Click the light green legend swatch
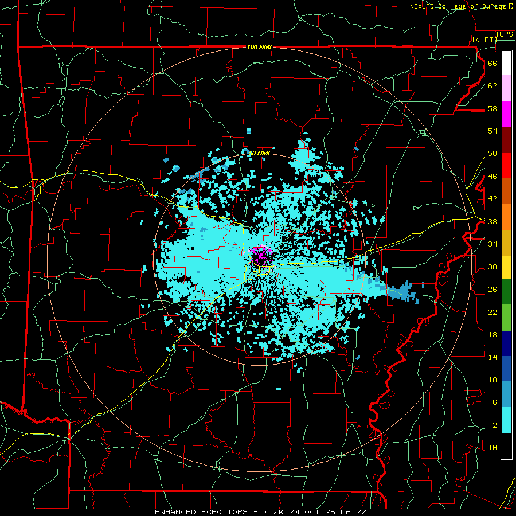 506,318
